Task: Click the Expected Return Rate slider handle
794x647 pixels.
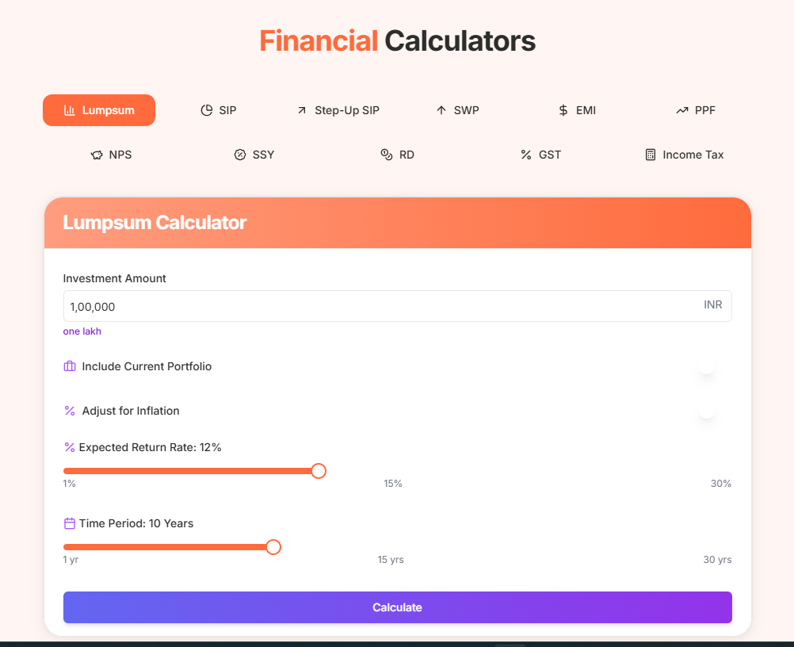Action: pyautogui.click(x=319, y=471)
